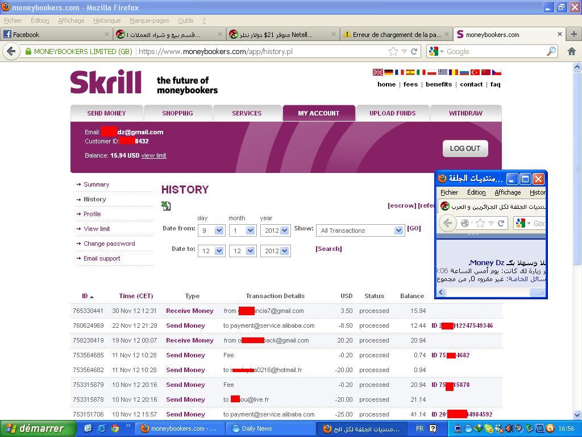
Task: Select the UK flag language icon
Action: pos(377,72)
